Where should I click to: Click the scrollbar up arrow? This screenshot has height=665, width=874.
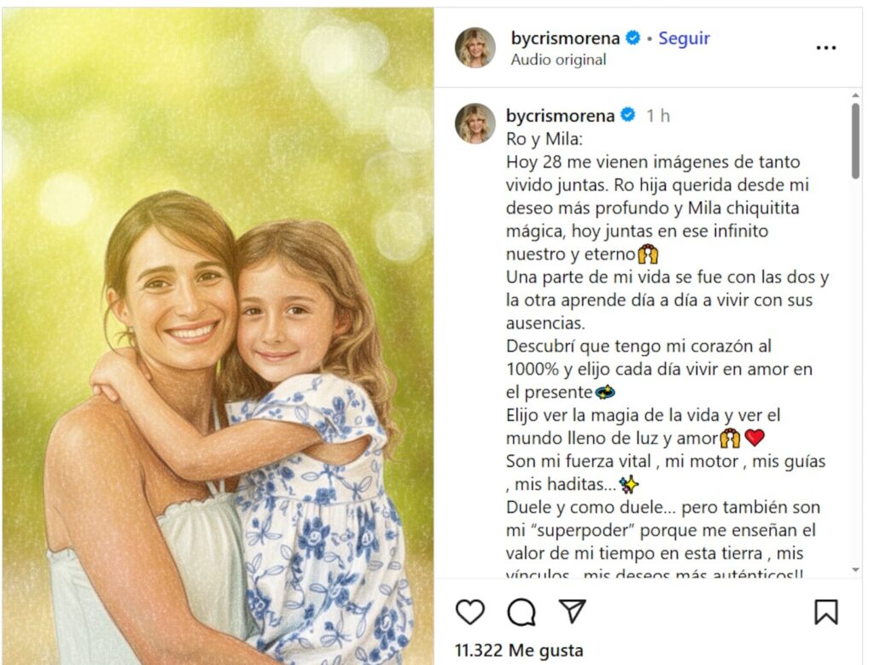pyautogui.click(x=855, y=96)
